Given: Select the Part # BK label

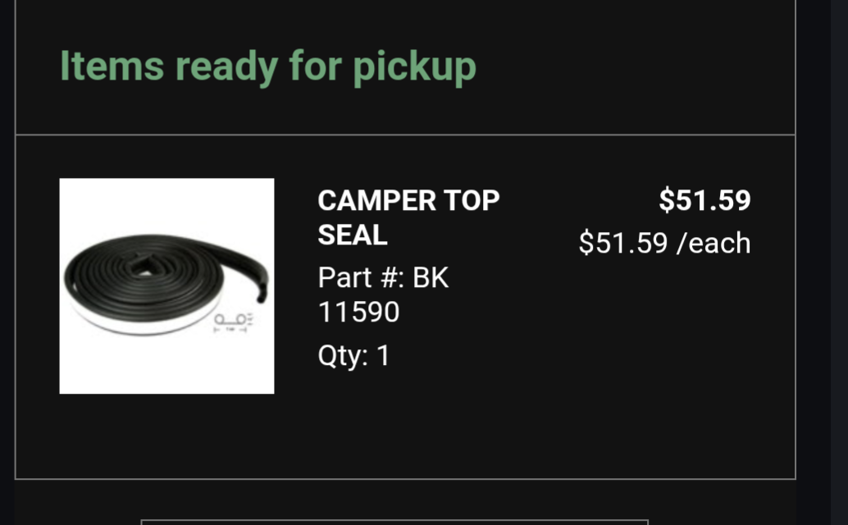Looking at the screenshot, I should [383, 278].
